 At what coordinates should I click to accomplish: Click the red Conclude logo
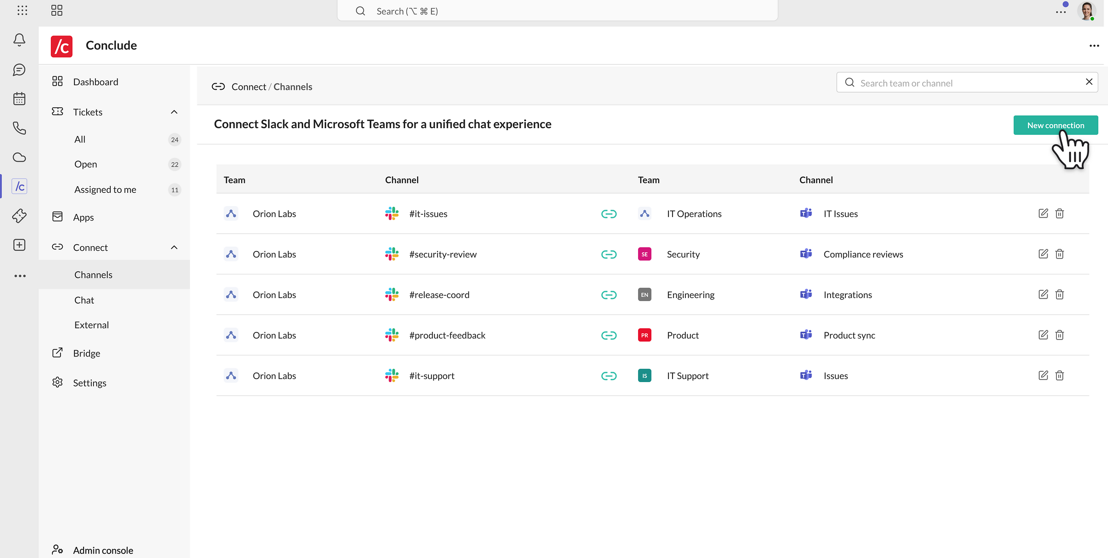[62, 46]
